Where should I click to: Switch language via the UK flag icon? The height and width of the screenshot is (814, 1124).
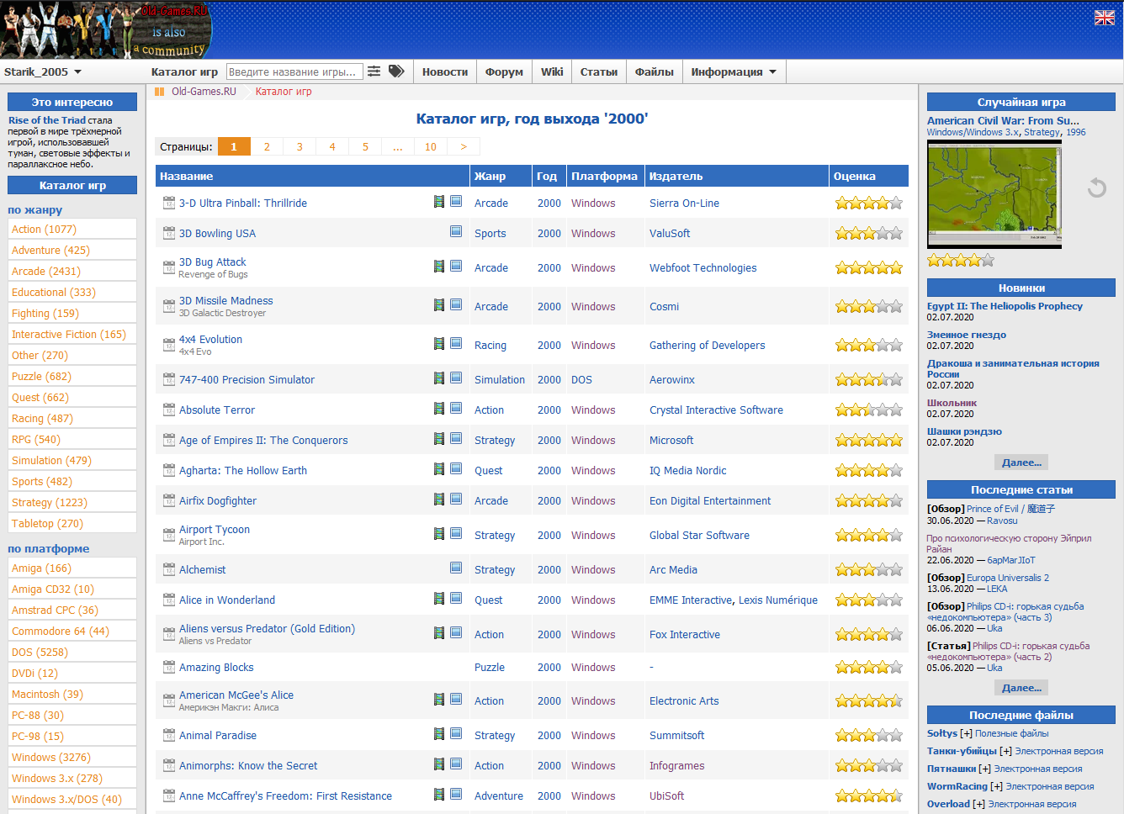coord(1104,18)
